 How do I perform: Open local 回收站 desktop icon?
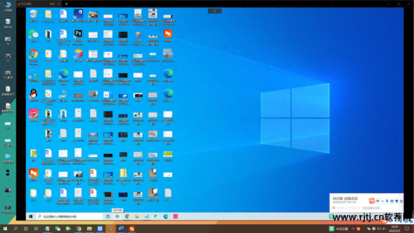[x=8, y=23]
